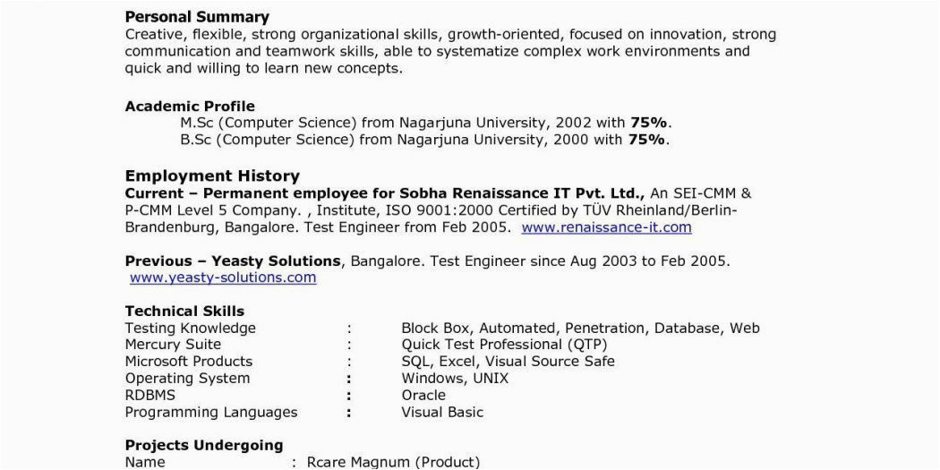This screenshot has width=940, height=470.
Task: Click the Rcare Magnum (Product) text
Action: click(x=393, y=462)
